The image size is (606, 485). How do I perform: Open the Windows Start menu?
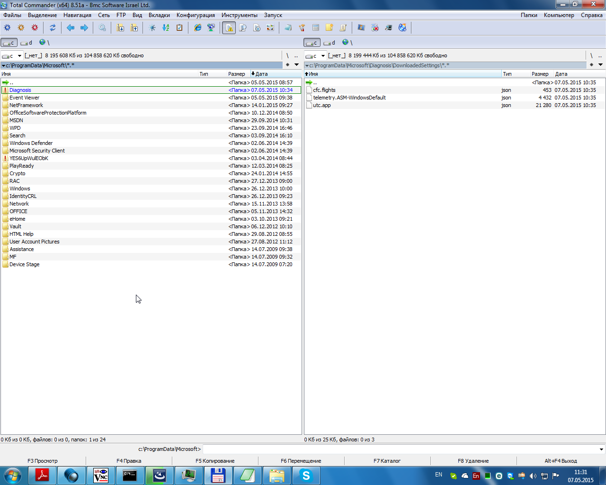(12, 476)
